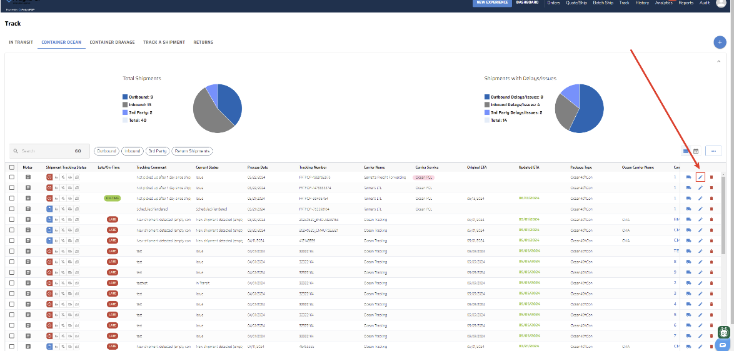Open notes icon for the first shipment
The width and height of the screenshot is (734, 351).
point(28,177)
